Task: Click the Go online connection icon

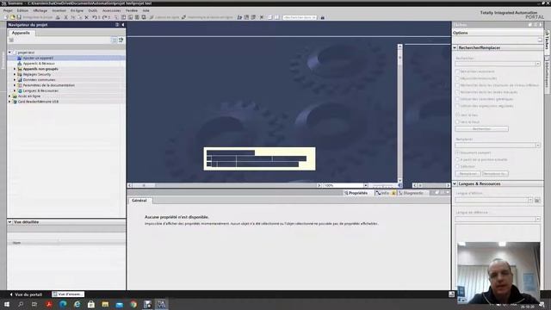Action: point(152,17)
